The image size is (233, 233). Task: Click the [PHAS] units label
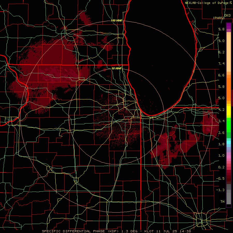click(x=219, y=18)
